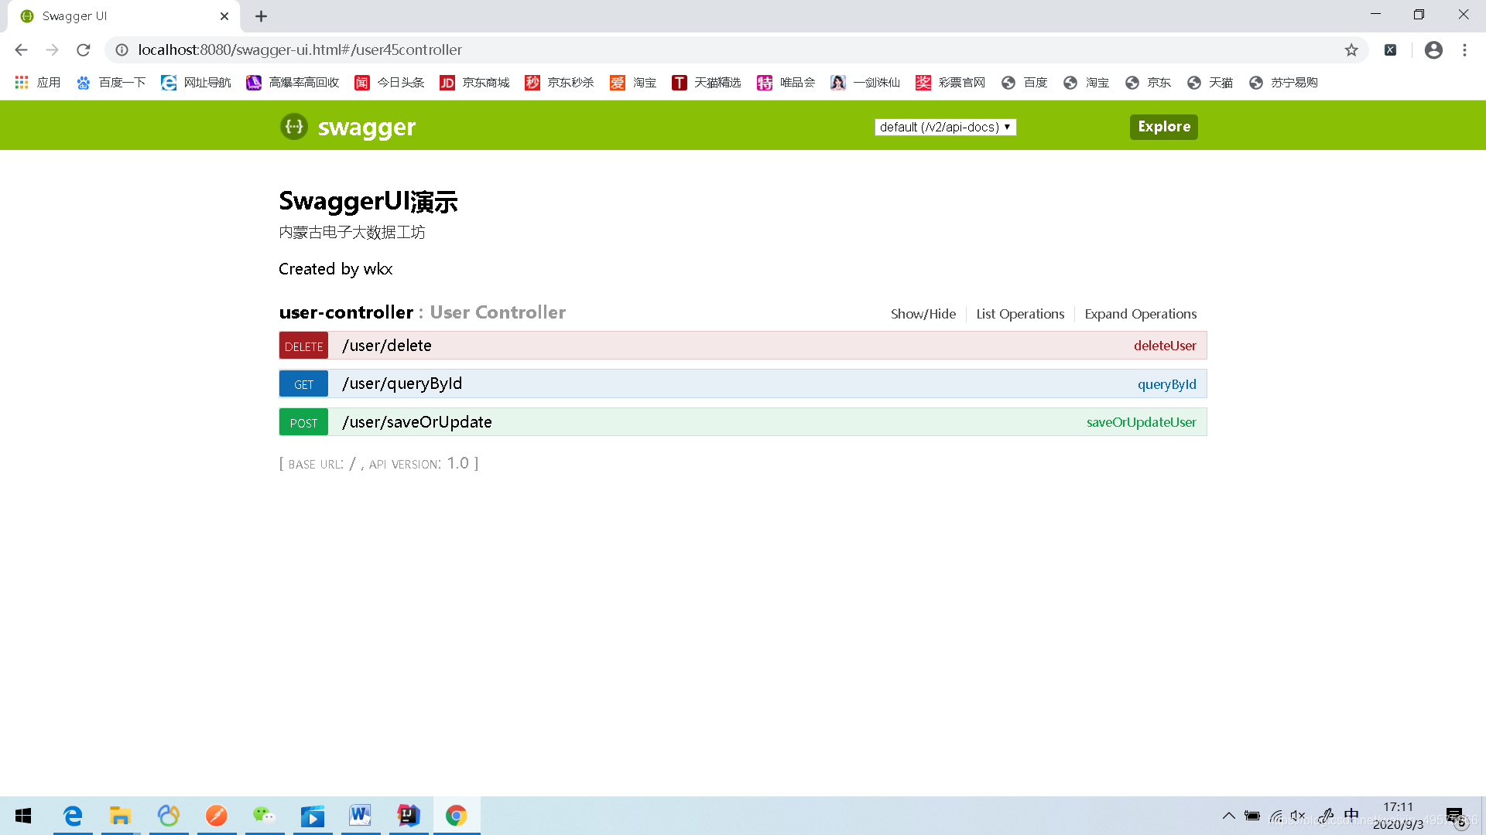Open a new tab with the plus button
Screen dimensions: 1486x835
tap(262, 16)
